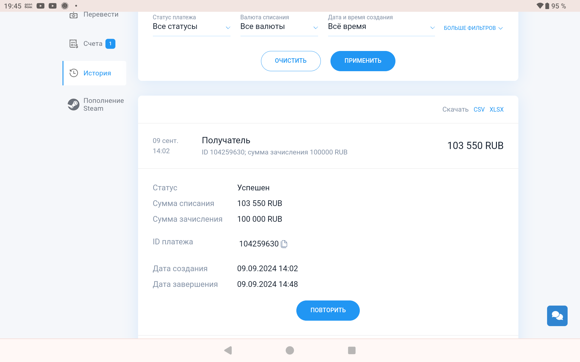Open the Статус платежа dropdown
Viewport: 580px width, 362px height.
191,27
